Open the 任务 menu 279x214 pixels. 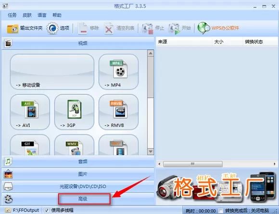point(12,15)
